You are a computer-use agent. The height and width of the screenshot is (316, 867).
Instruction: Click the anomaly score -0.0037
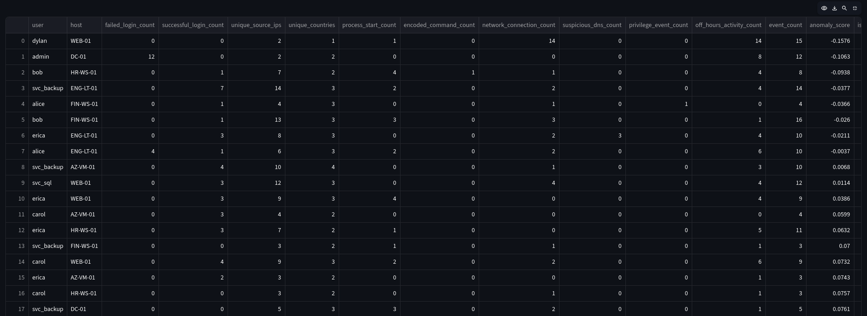830,151
